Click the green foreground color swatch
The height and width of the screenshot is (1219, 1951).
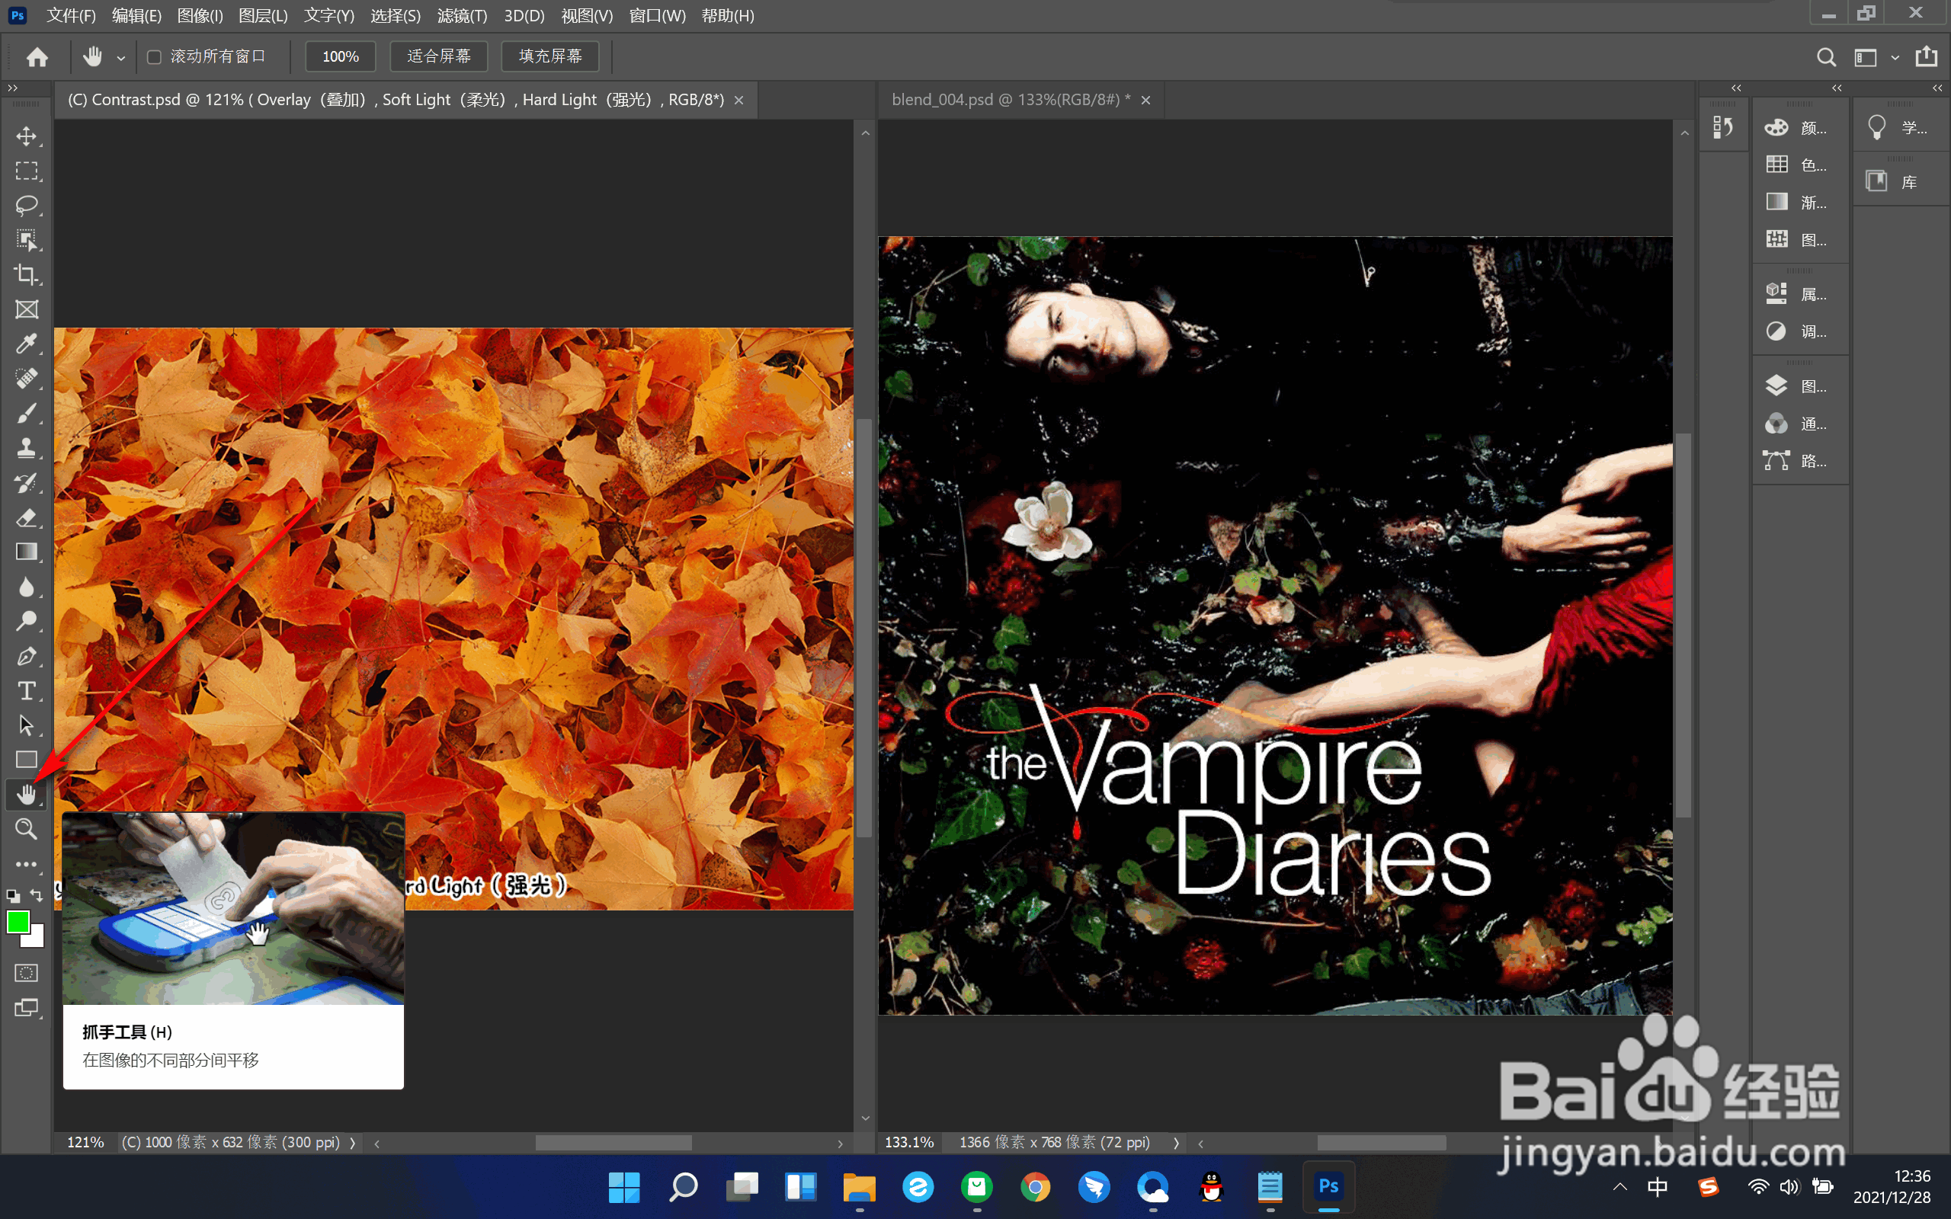coord(17,922)
